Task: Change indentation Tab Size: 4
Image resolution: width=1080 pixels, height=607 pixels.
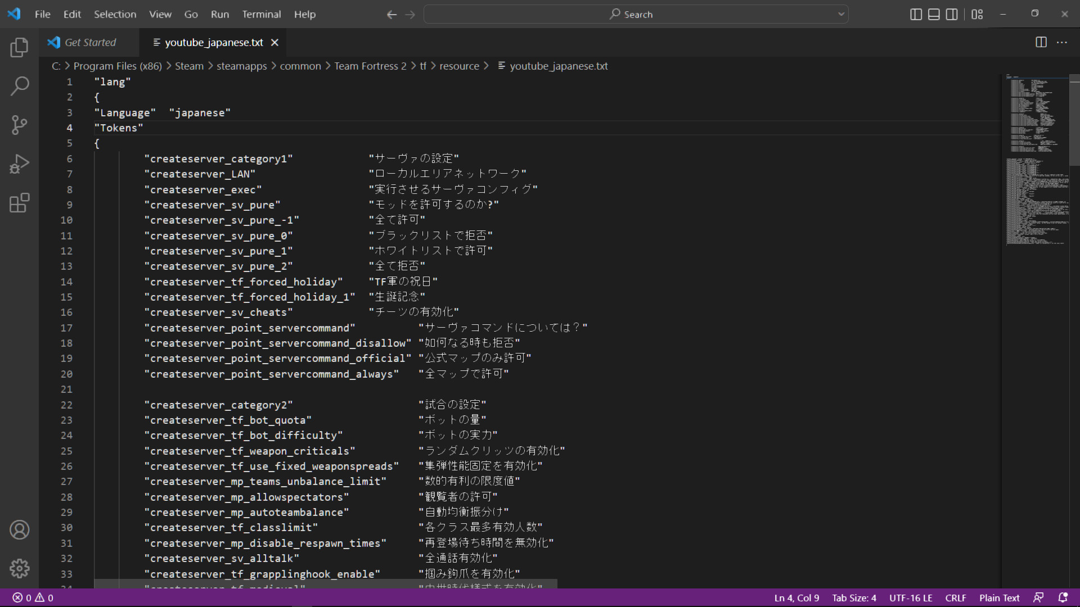Action: tap(854, 598)
